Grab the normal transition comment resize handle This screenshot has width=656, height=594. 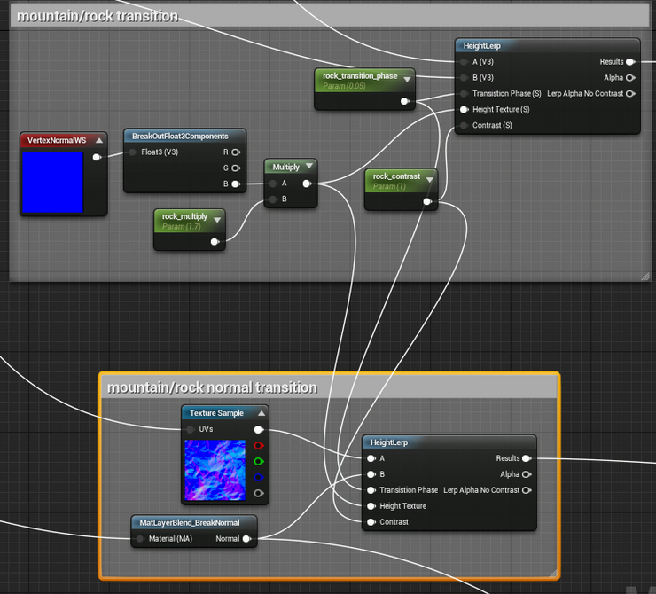552,574
